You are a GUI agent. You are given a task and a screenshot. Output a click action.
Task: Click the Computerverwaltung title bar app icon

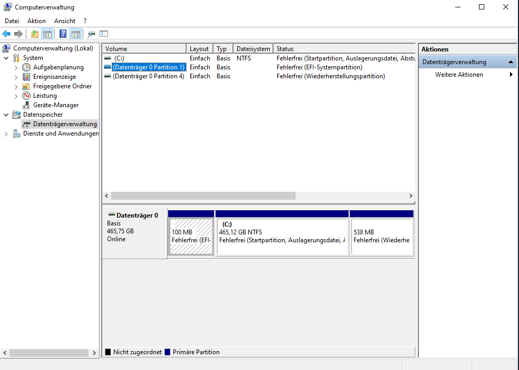(7, 7)
